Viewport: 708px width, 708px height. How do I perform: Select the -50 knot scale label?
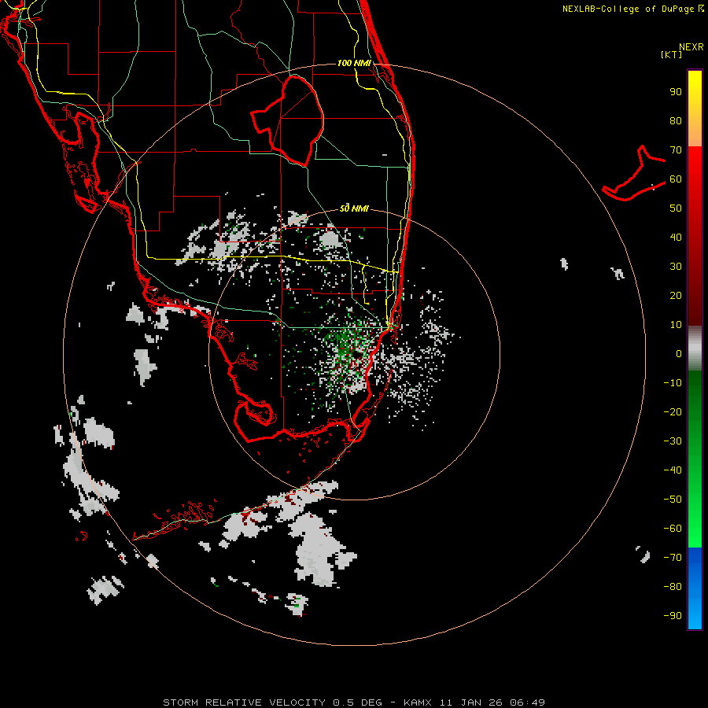(673, 500)
